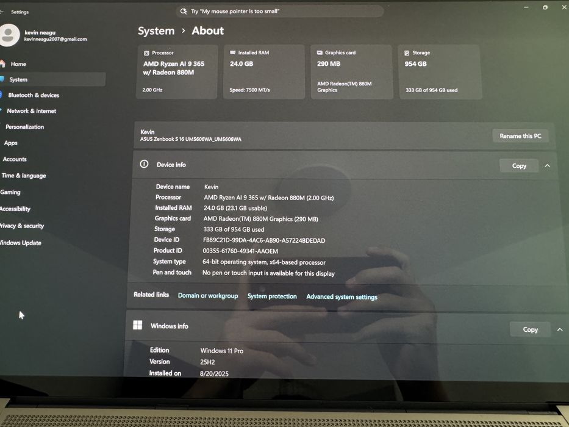Select the Processor summary card

177,71
